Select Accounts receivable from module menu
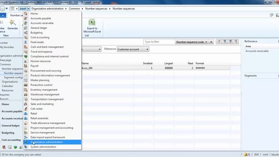This screenshot has height=157, width=279. pyautogui.click(x=42, y=23)
